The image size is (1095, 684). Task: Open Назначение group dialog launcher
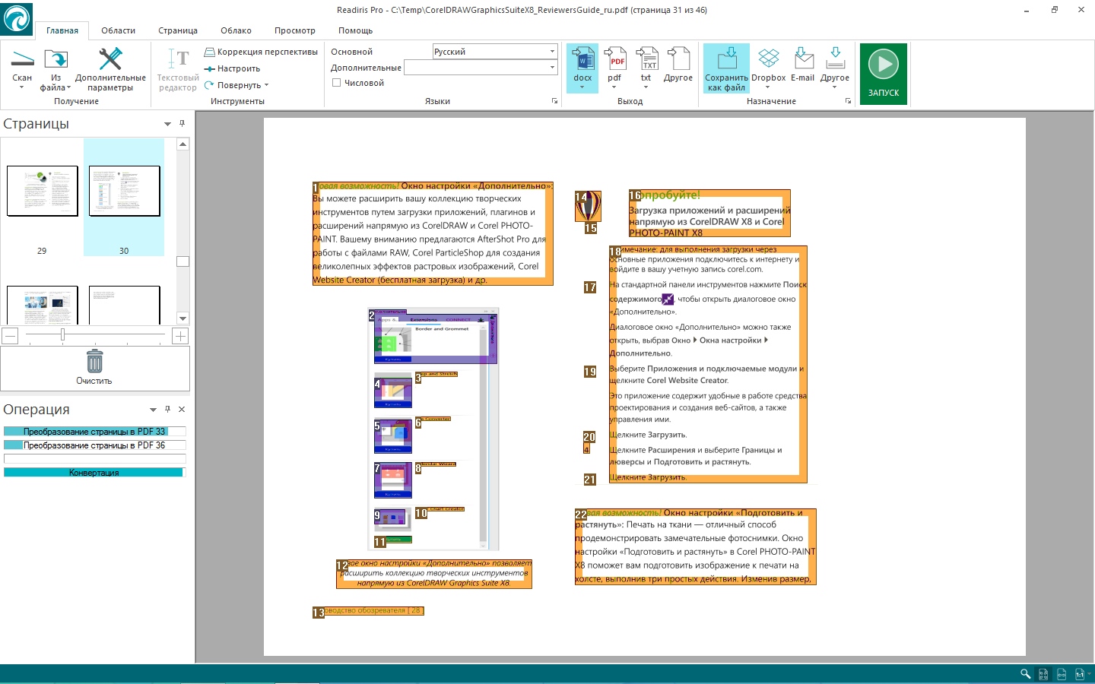click(848, 101)
